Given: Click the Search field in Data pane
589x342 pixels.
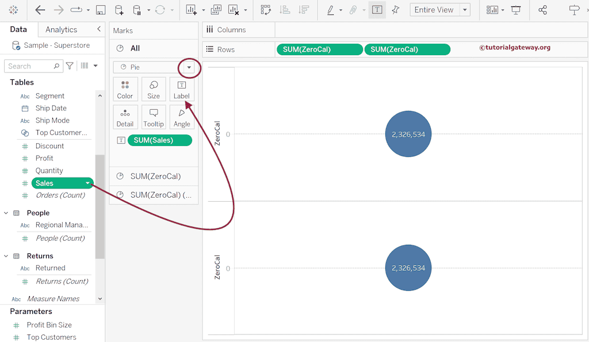Looking at the screenshot, I should pyautogui.click(x=29, y=66).
